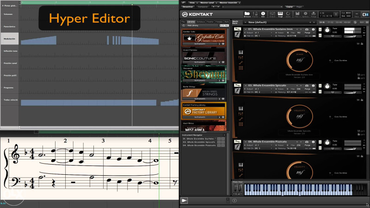Switch to the Monitor browser tab
Screen dimensions: 370x208
(x=210, y=22)
